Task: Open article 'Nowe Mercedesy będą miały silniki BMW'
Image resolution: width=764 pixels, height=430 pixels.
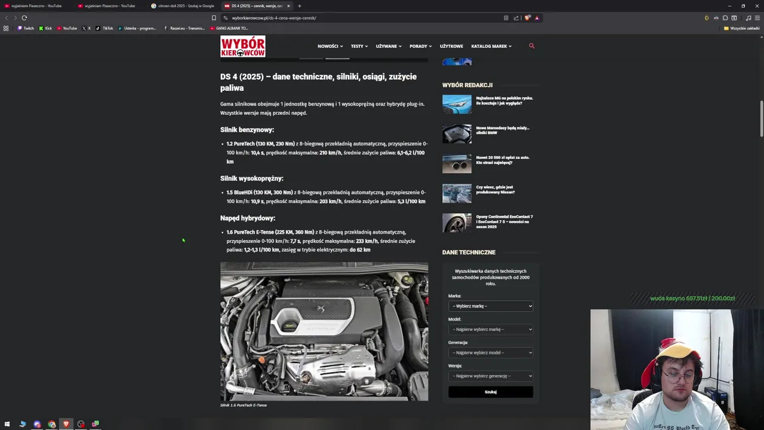Action: tap(503, 130)
